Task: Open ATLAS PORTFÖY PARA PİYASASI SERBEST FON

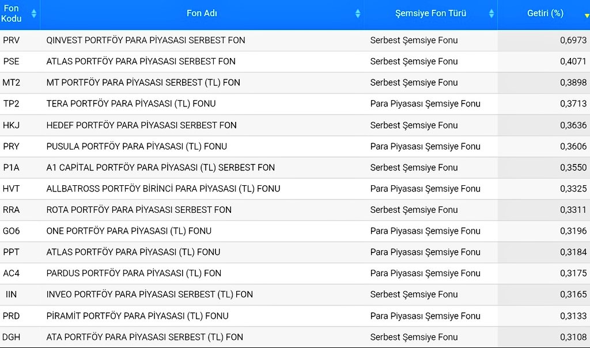Action: [141, 61]
